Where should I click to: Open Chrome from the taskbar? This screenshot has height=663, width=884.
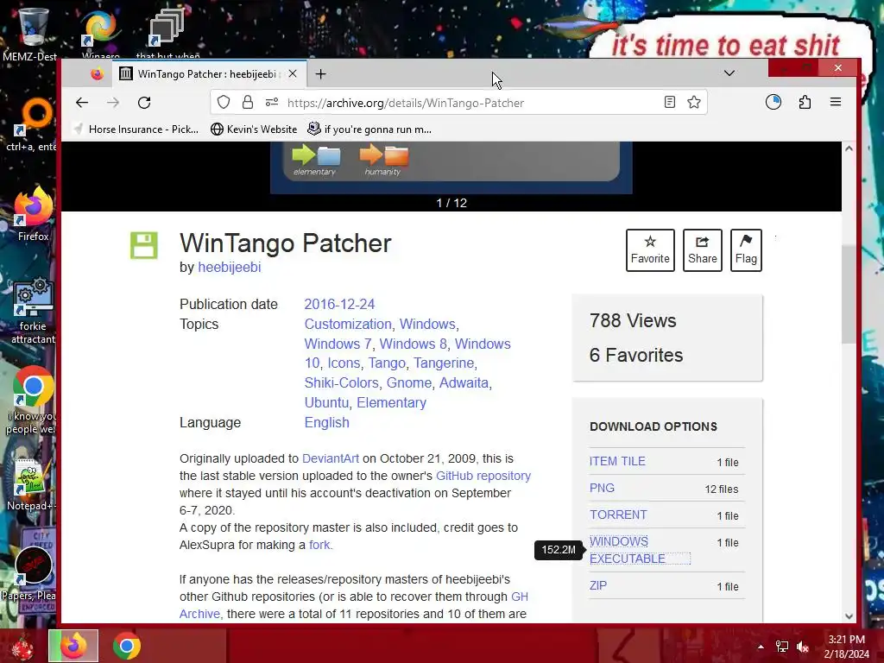tap(126, 646)
